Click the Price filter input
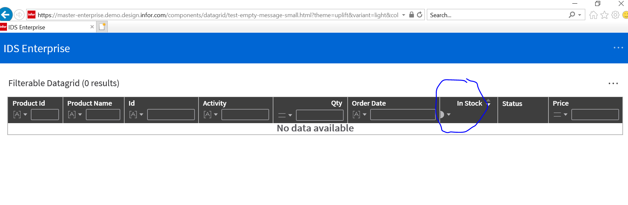 (x=595, y=115)
